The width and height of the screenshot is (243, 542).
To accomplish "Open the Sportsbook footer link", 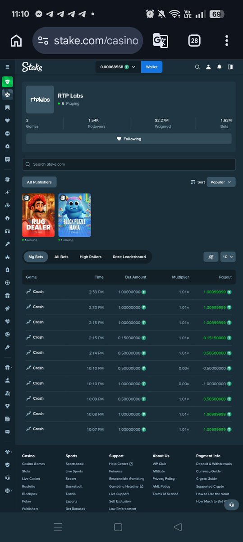I will [x=74, y=464].
